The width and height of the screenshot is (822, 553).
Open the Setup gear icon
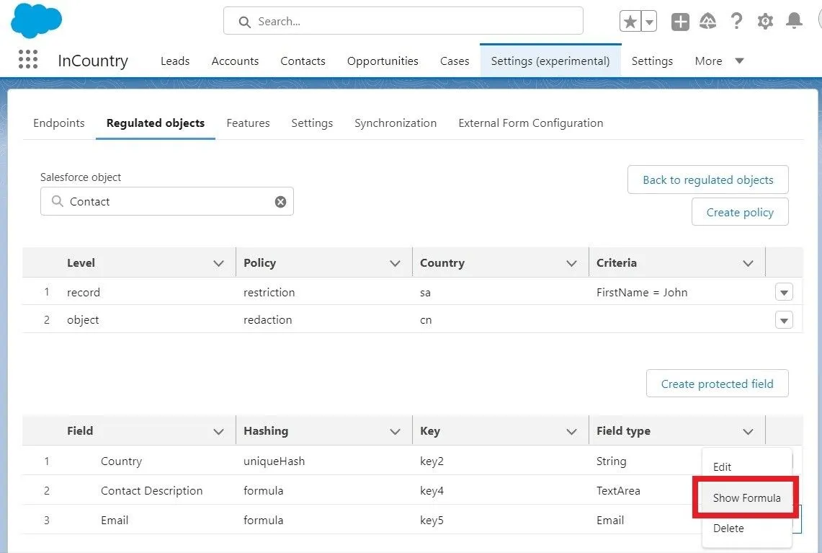point(765,22)
